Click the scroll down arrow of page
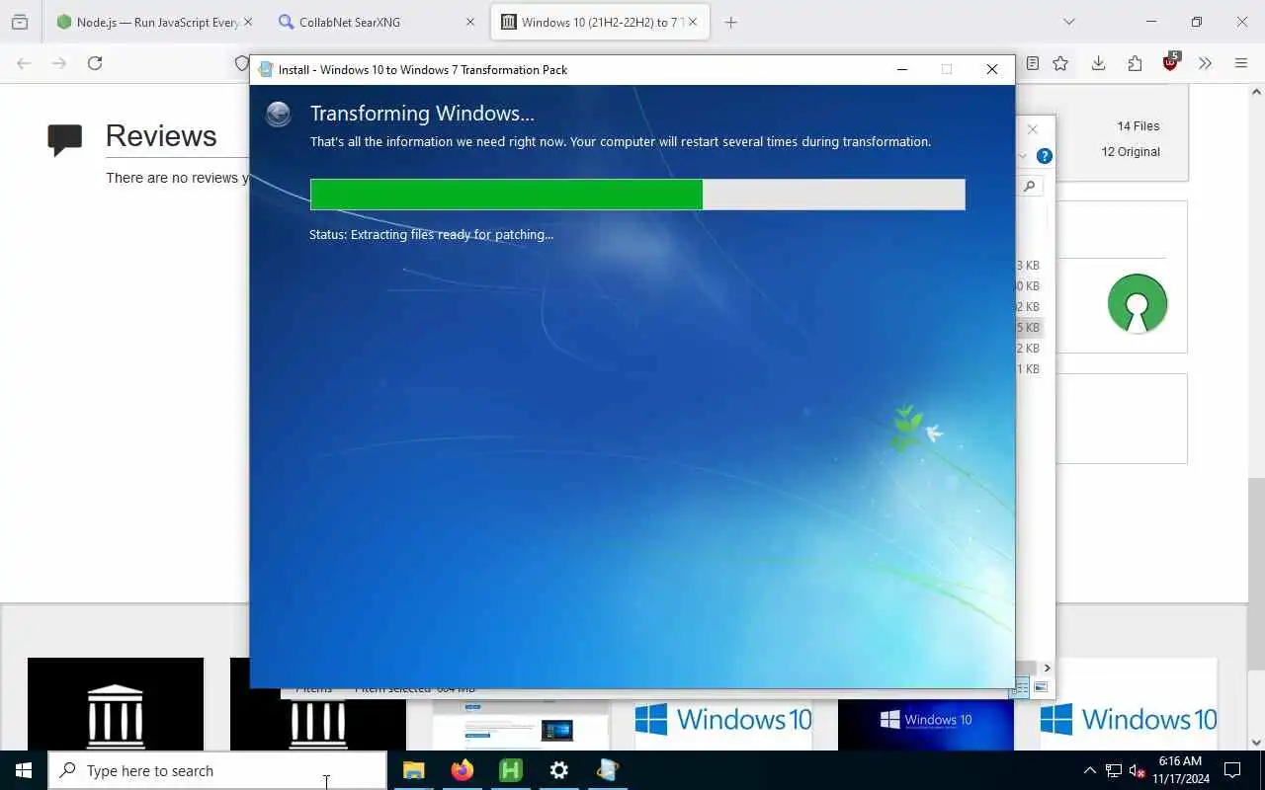1265x790 pixels. 1256,742
